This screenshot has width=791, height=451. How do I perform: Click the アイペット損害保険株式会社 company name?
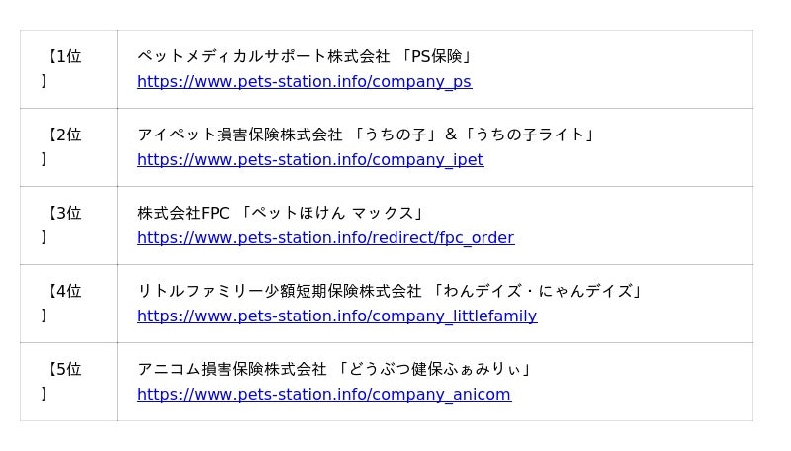point(239,135)
